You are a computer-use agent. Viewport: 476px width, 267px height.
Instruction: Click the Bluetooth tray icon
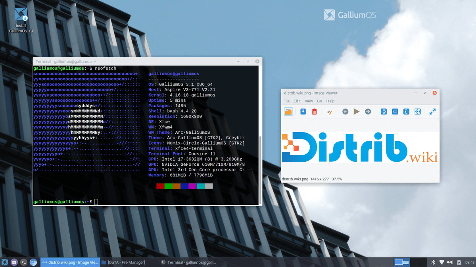pyautogui.click(x=434, y=262)
